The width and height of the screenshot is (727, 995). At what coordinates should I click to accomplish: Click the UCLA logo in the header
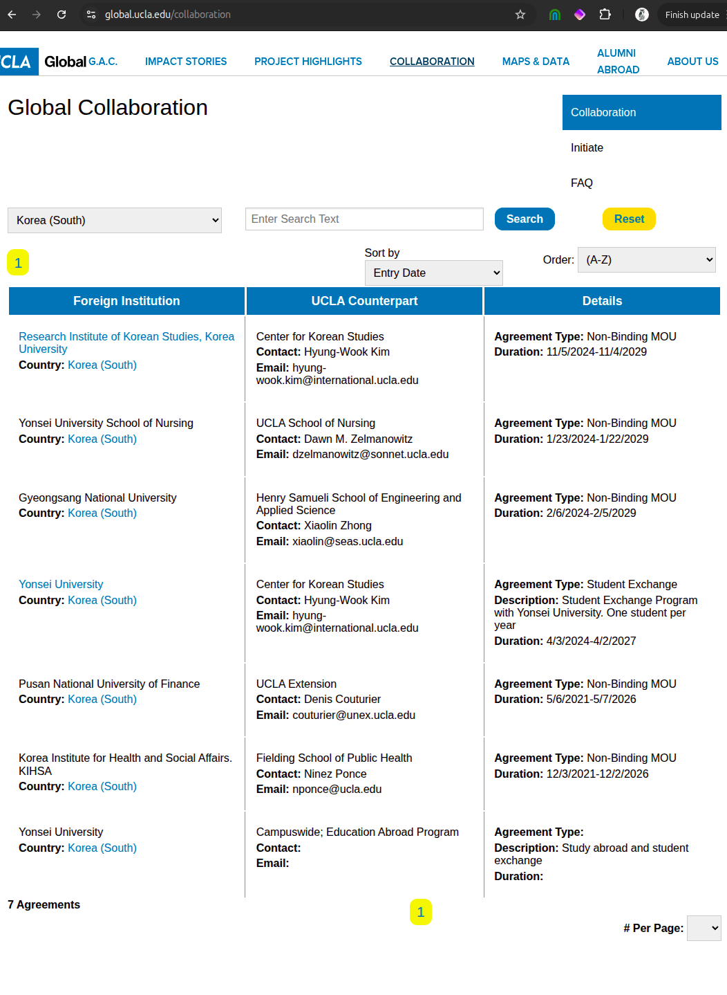(19, 62)
